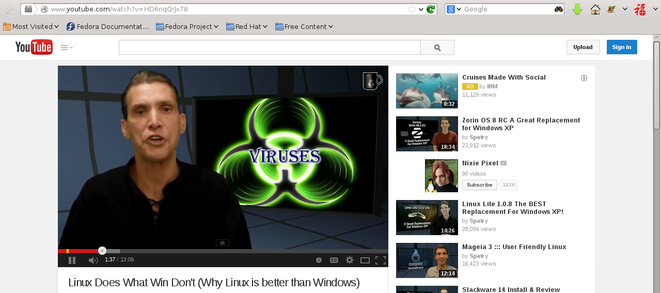Open the Mageia 3 video thumbnail
Screen dimensions: 661x293
tap(427, 260)
